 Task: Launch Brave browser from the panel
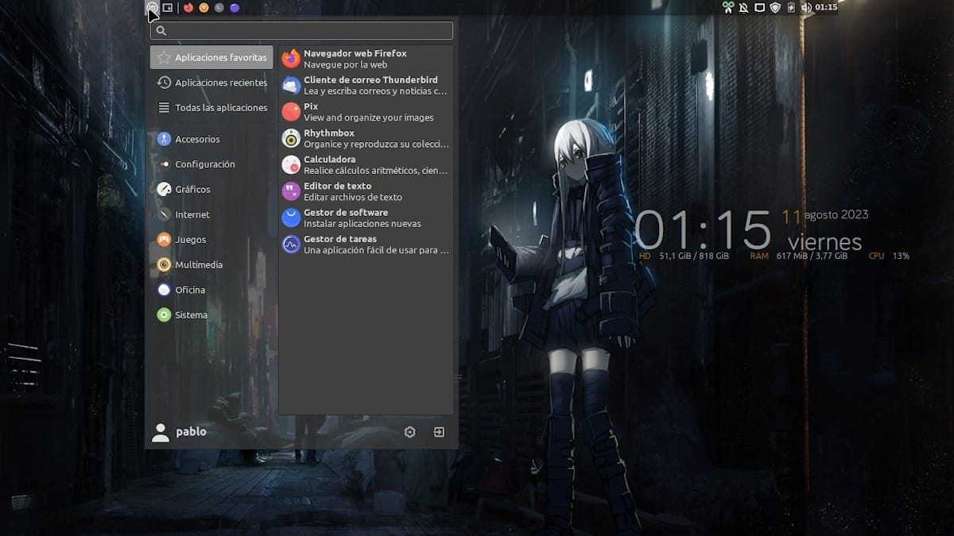tap(204, 7)
